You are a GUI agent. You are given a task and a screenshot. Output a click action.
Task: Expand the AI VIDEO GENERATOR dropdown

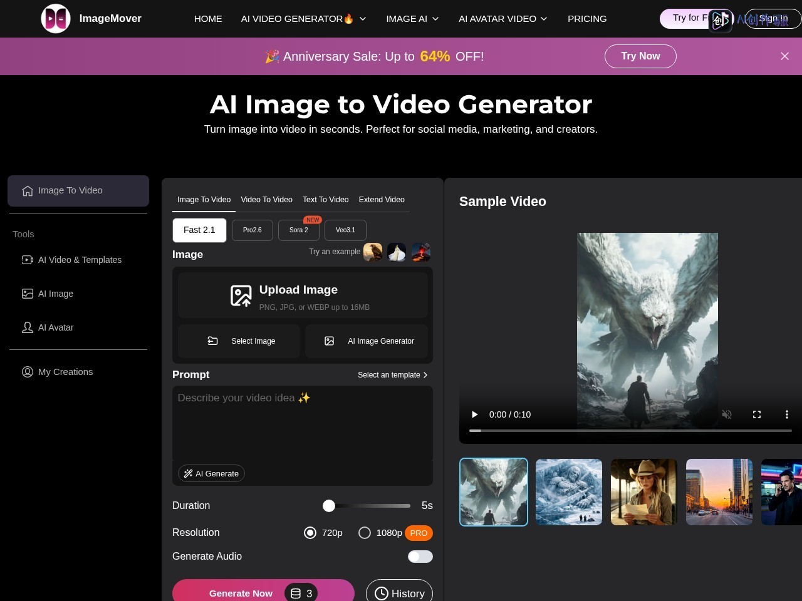click(303, 19)
